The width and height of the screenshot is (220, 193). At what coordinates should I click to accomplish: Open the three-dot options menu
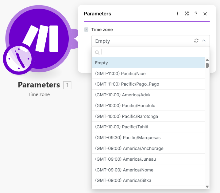177,14
